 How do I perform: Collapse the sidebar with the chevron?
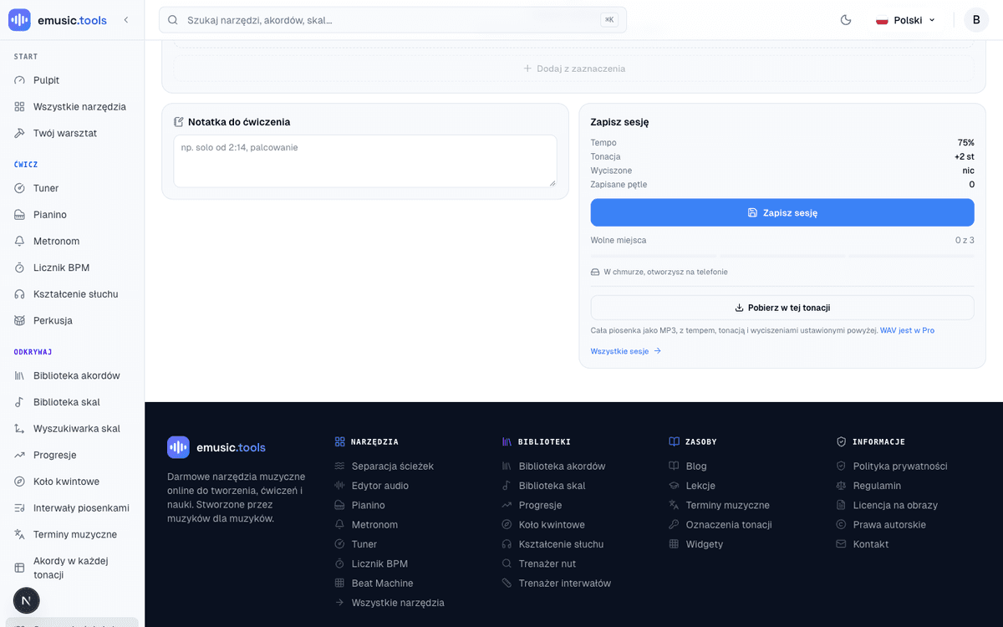(x=126, y=20)
